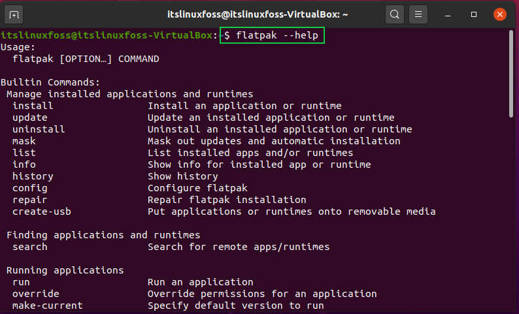Click the 'run' command name
This screenshot has height=314, width=519.
tap(21, 282)
